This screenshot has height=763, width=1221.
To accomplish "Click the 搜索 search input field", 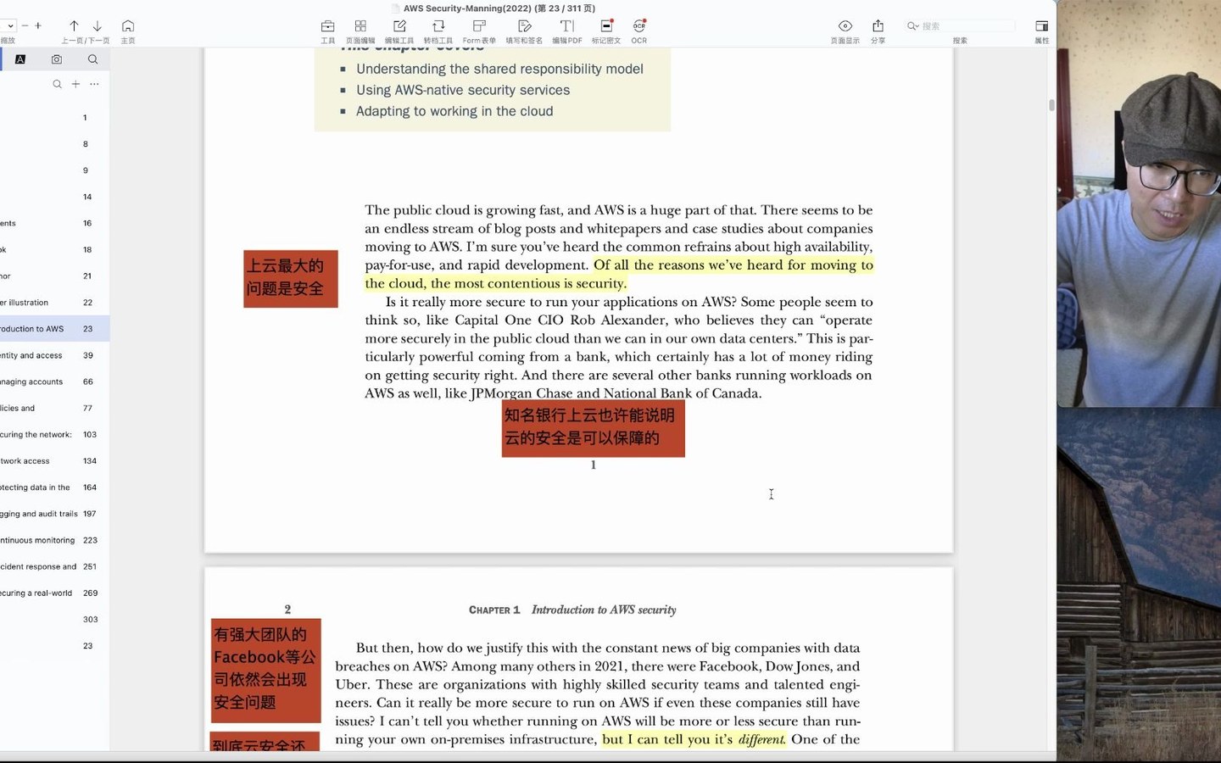I will click(x=967, y=26).
